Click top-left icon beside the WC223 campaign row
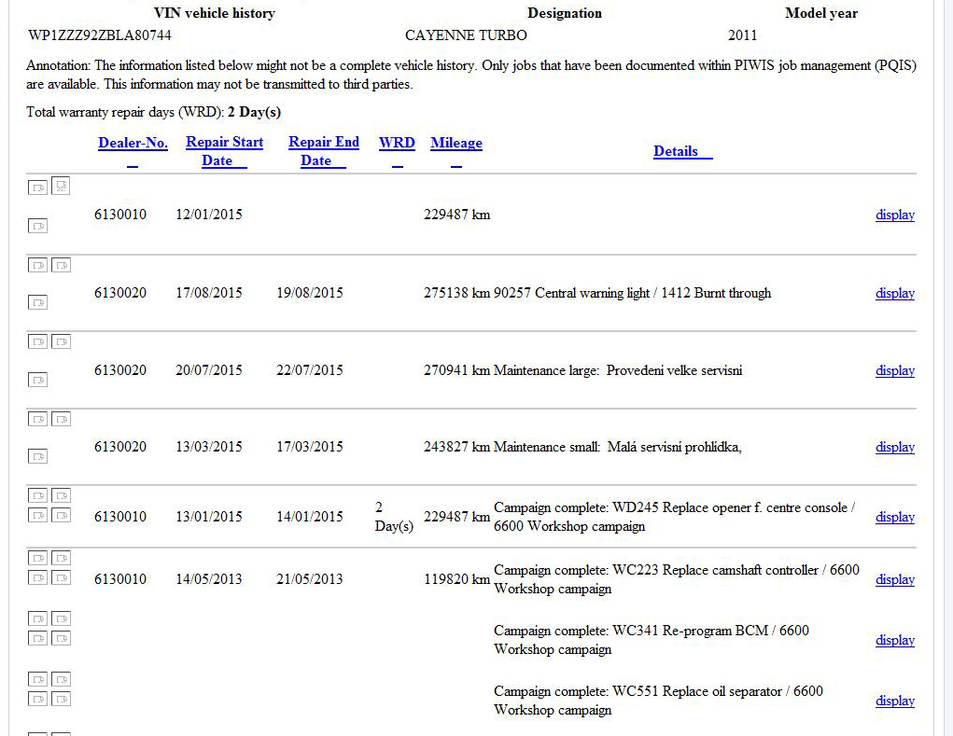This screenshot has width=953, height=736. (x=37, y=558)
